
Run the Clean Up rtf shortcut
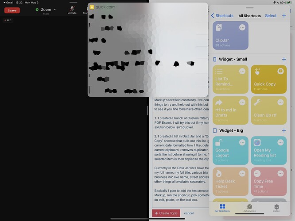[269, 110]
